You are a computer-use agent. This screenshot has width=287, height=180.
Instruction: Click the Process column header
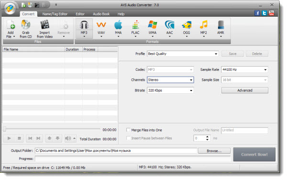[90, 49]
